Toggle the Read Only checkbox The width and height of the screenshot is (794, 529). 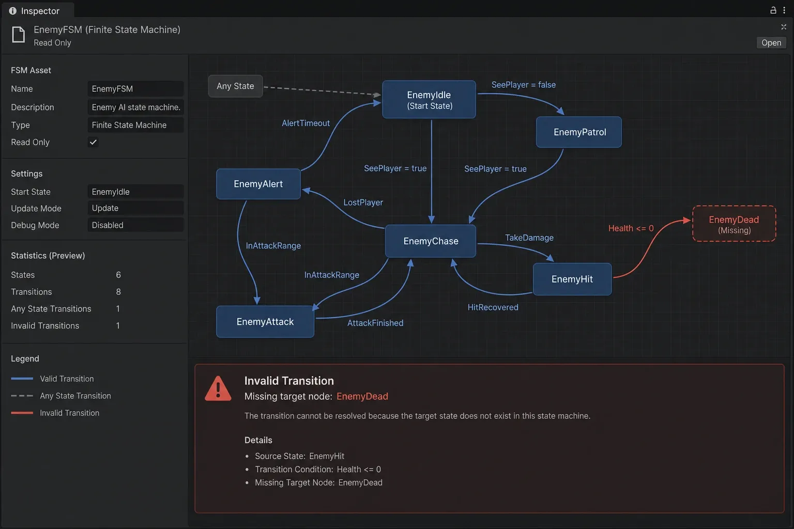93,142
